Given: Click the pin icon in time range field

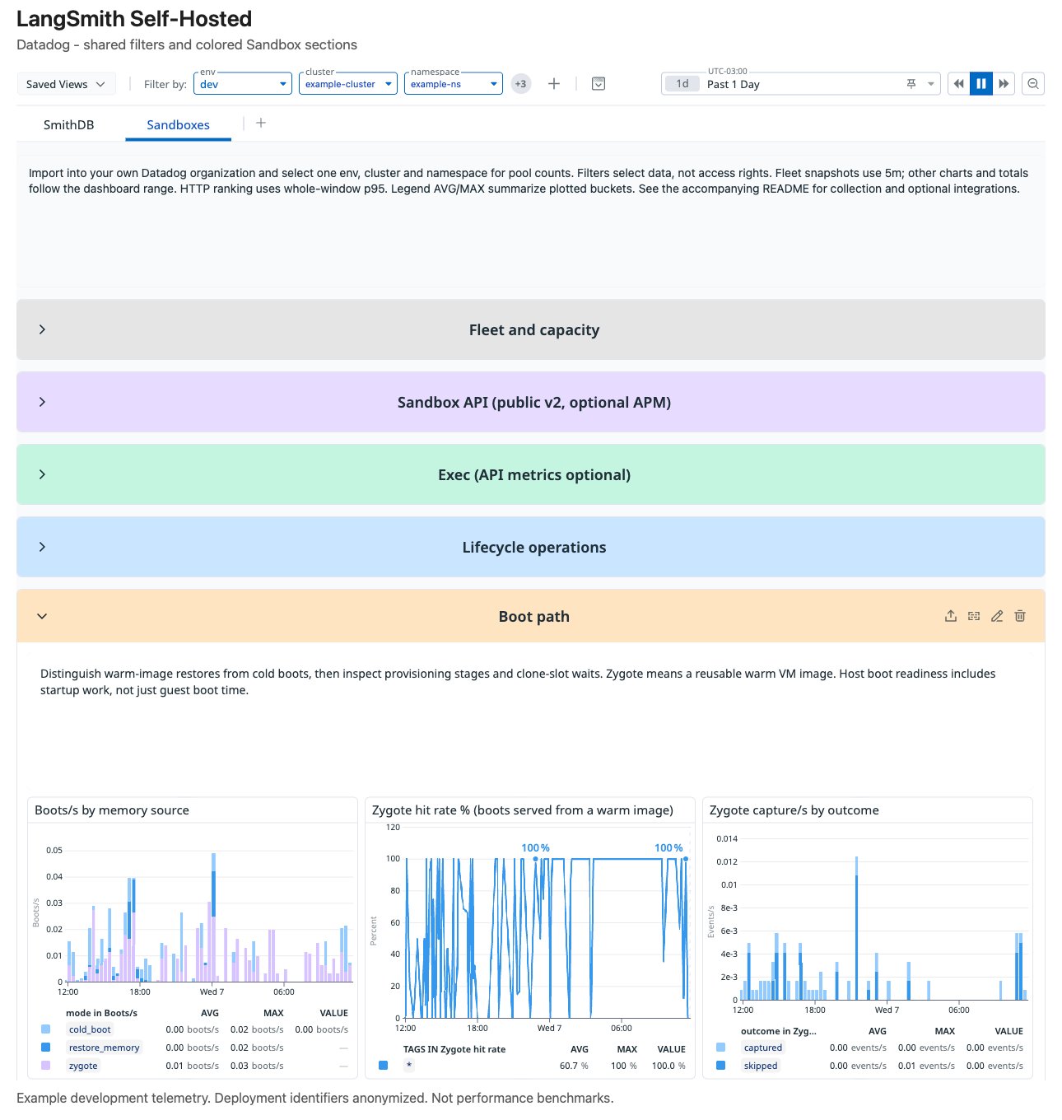Looking at the screenshot, I should 911,84.
